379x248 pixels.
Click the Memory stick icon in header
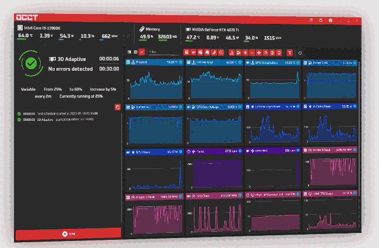click(142, 29)
